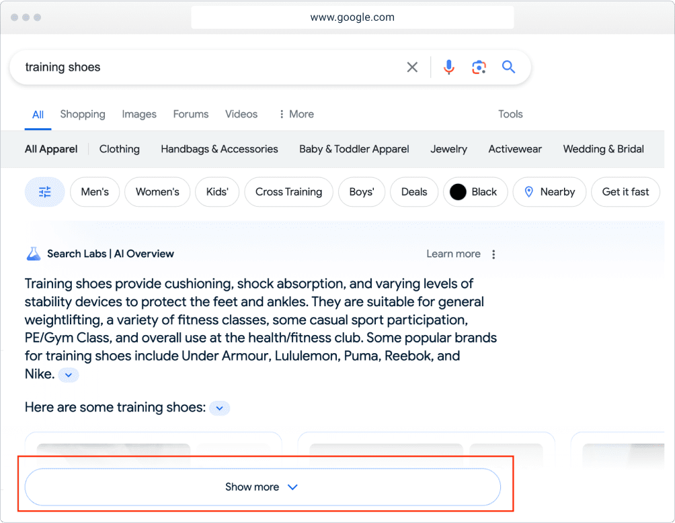Start voice search with the microphone icon
The width and height of the screenshot is (675, 523).
tap(449, 67)
